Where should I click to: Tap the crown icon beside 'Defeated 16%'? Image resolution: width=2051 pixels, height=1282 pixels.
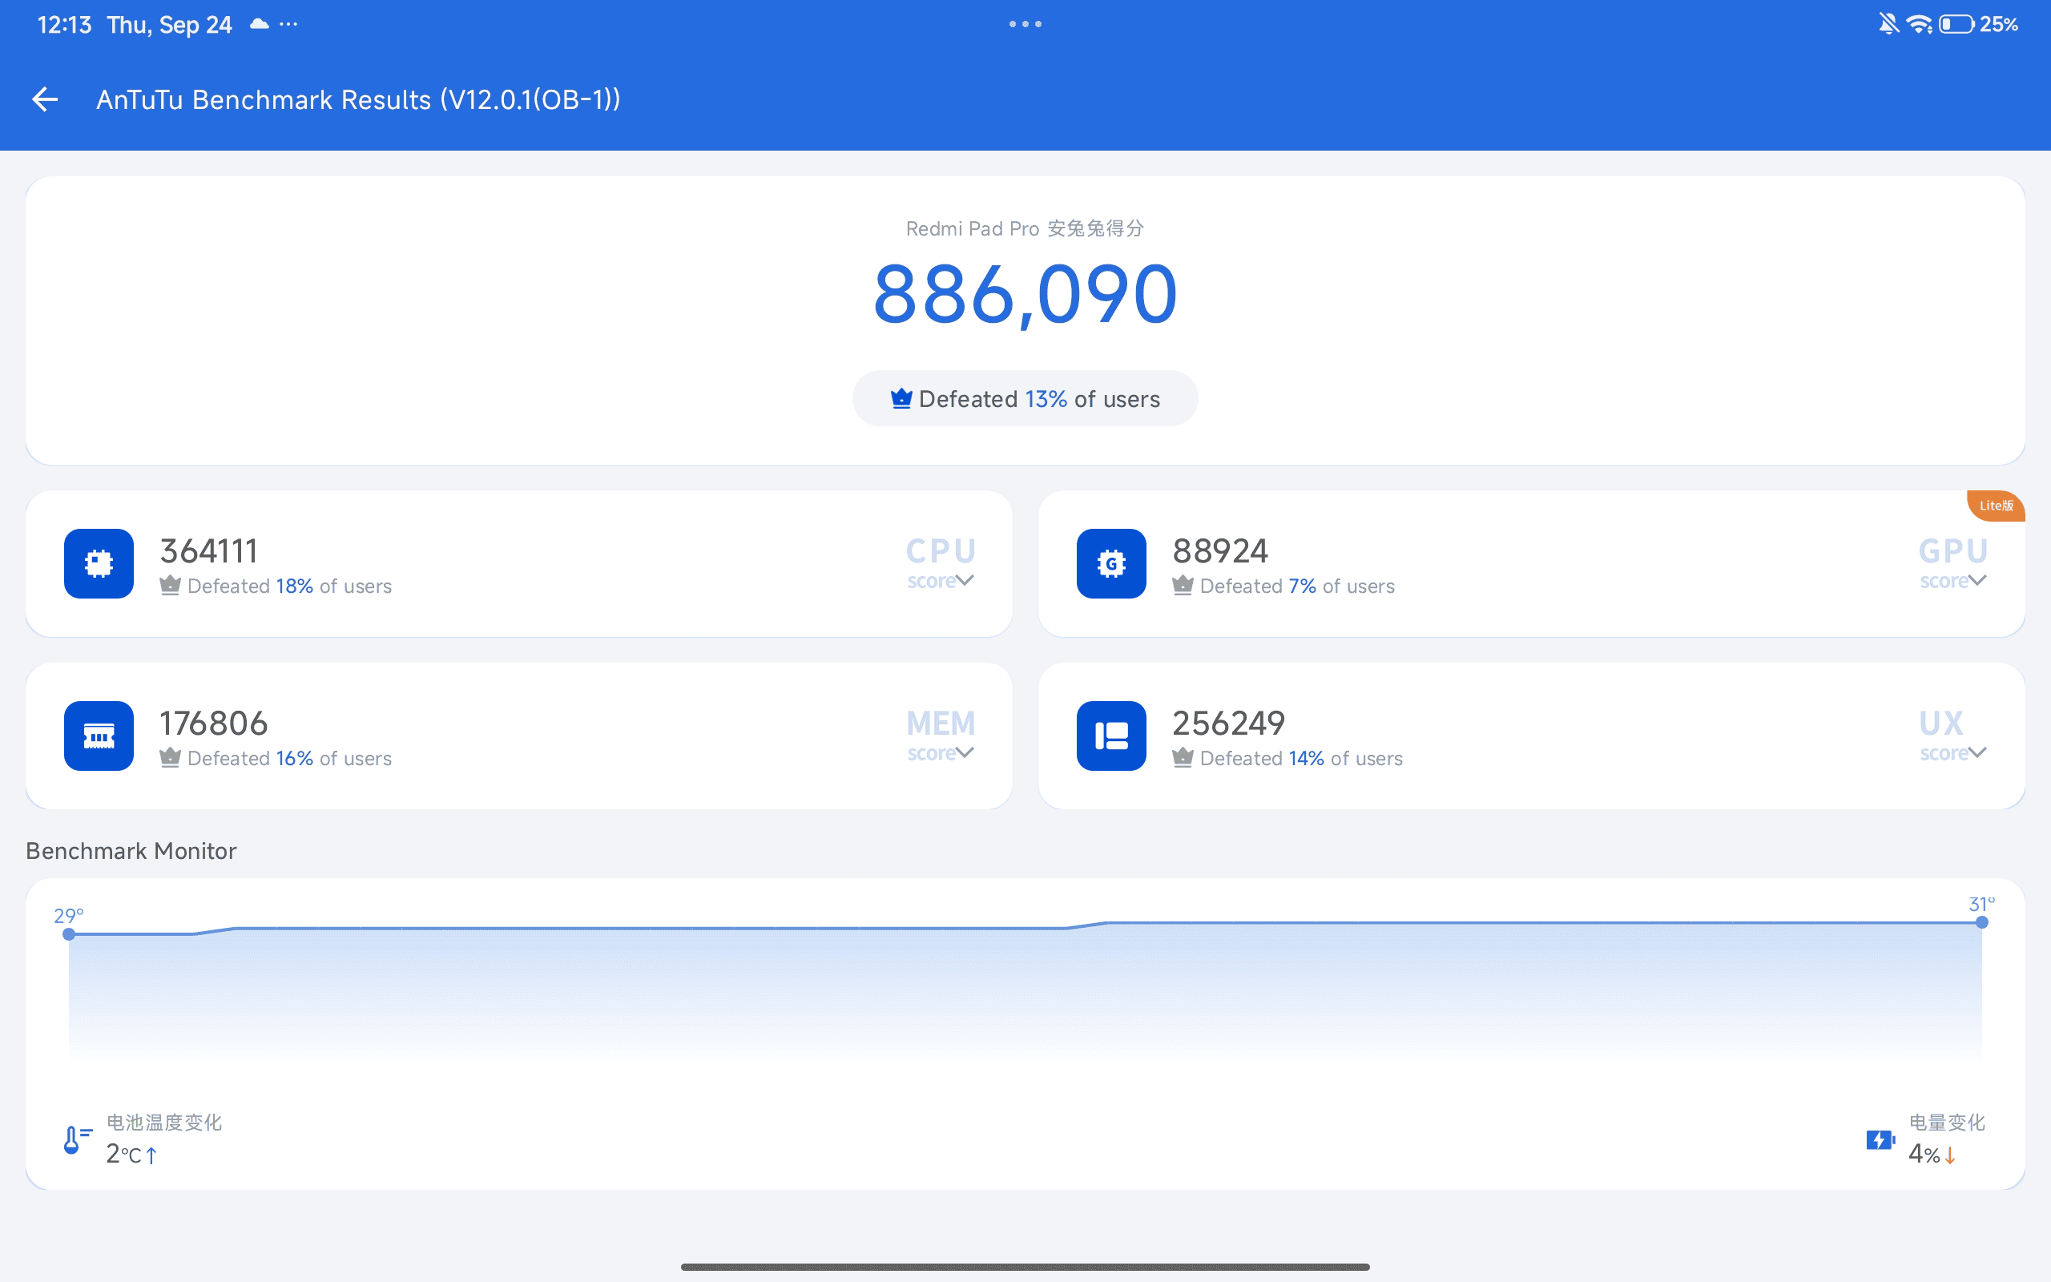pos(170,757)
